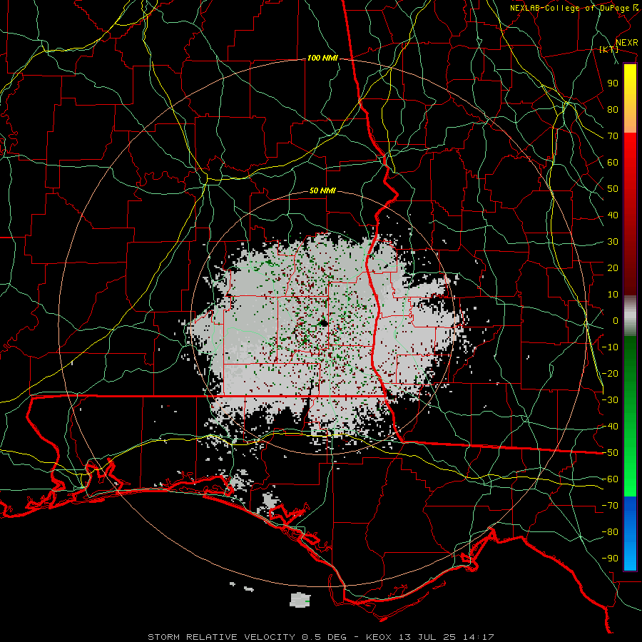Click the 14:17 time stamp
This screenshot has height=642, width=642.
pos(478,637)
